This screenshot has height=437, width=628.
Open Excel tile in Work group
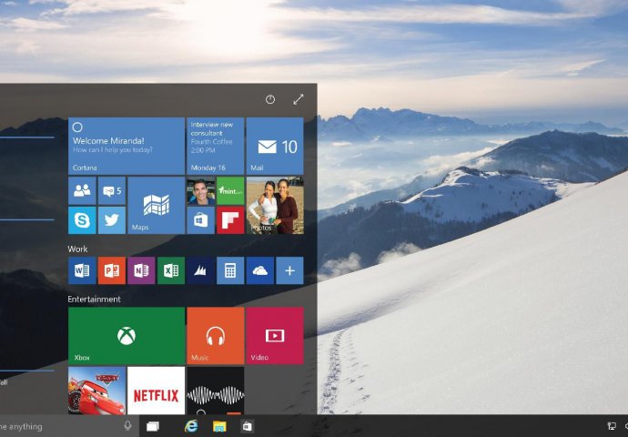pyautogui.click(x=170, y=270)
